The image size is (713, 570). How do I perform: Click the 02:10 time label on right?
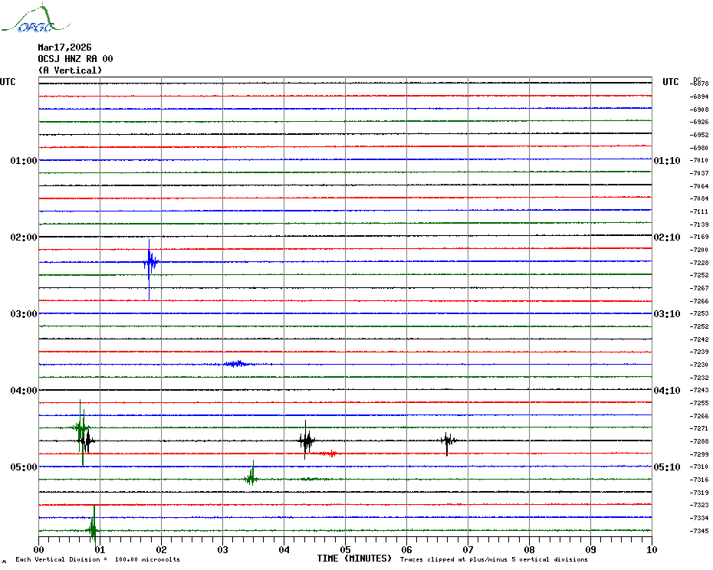pyautogui.click(x=666, y=237)
